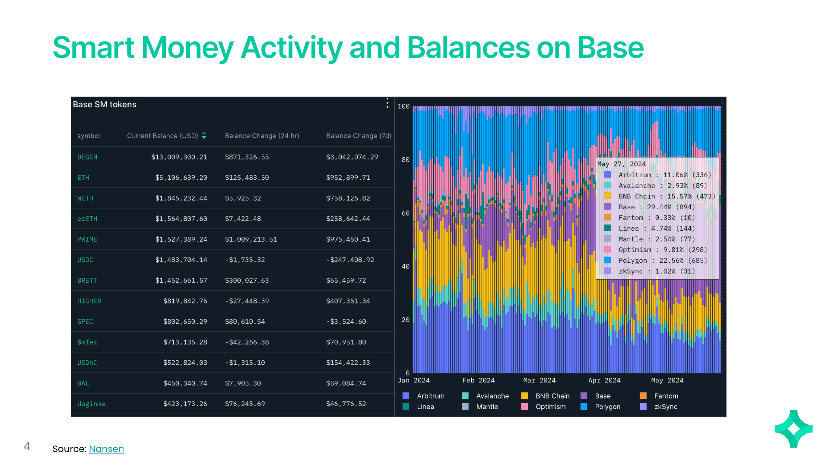Click the Balance Change (7d) column header
832x465 pixels.
click(359, 136)
